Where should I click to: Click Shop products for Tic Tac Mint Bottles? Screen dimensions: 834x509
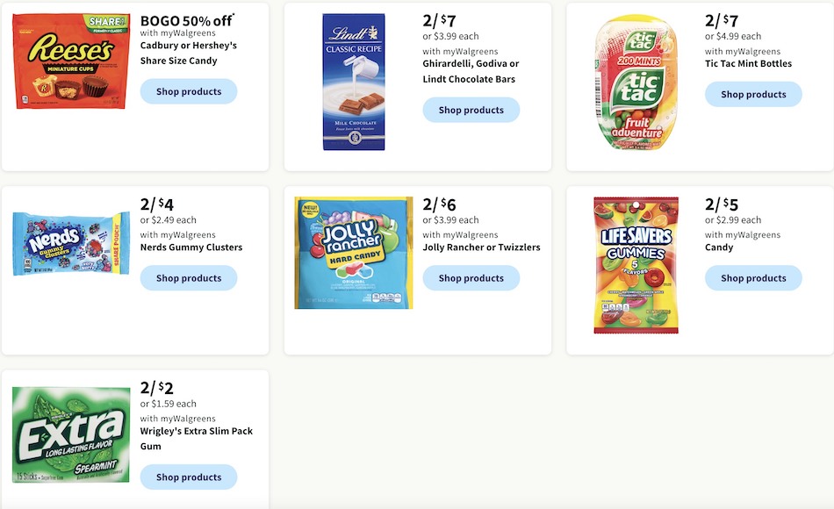(753, 94)
